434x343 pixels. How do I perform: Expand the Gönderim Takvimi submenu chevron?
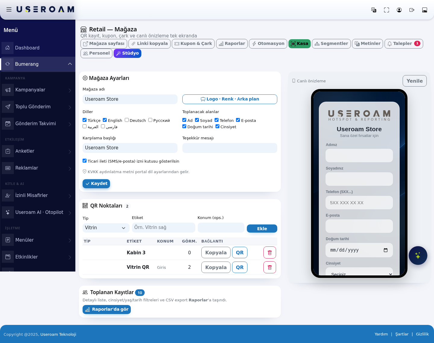[70, 124]
